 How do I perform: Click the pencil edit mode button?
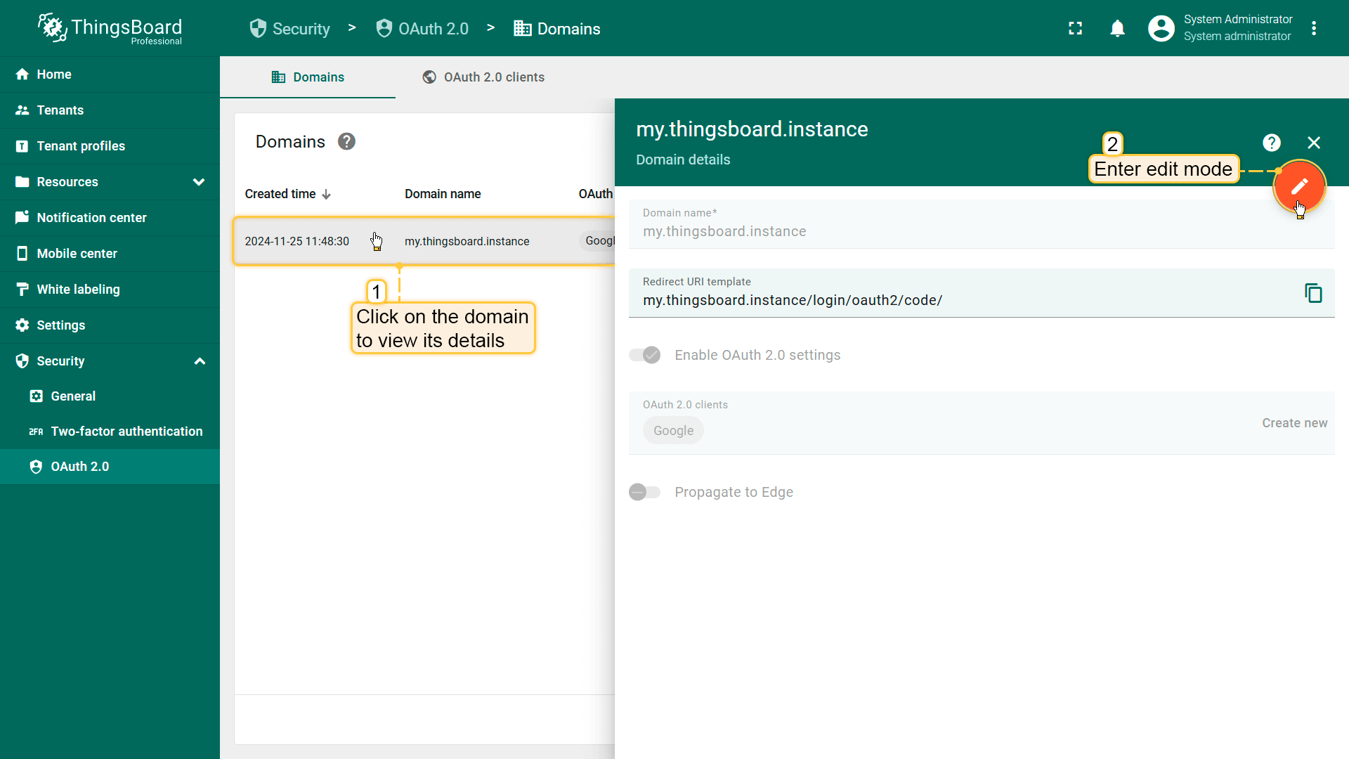point(1299,186)
